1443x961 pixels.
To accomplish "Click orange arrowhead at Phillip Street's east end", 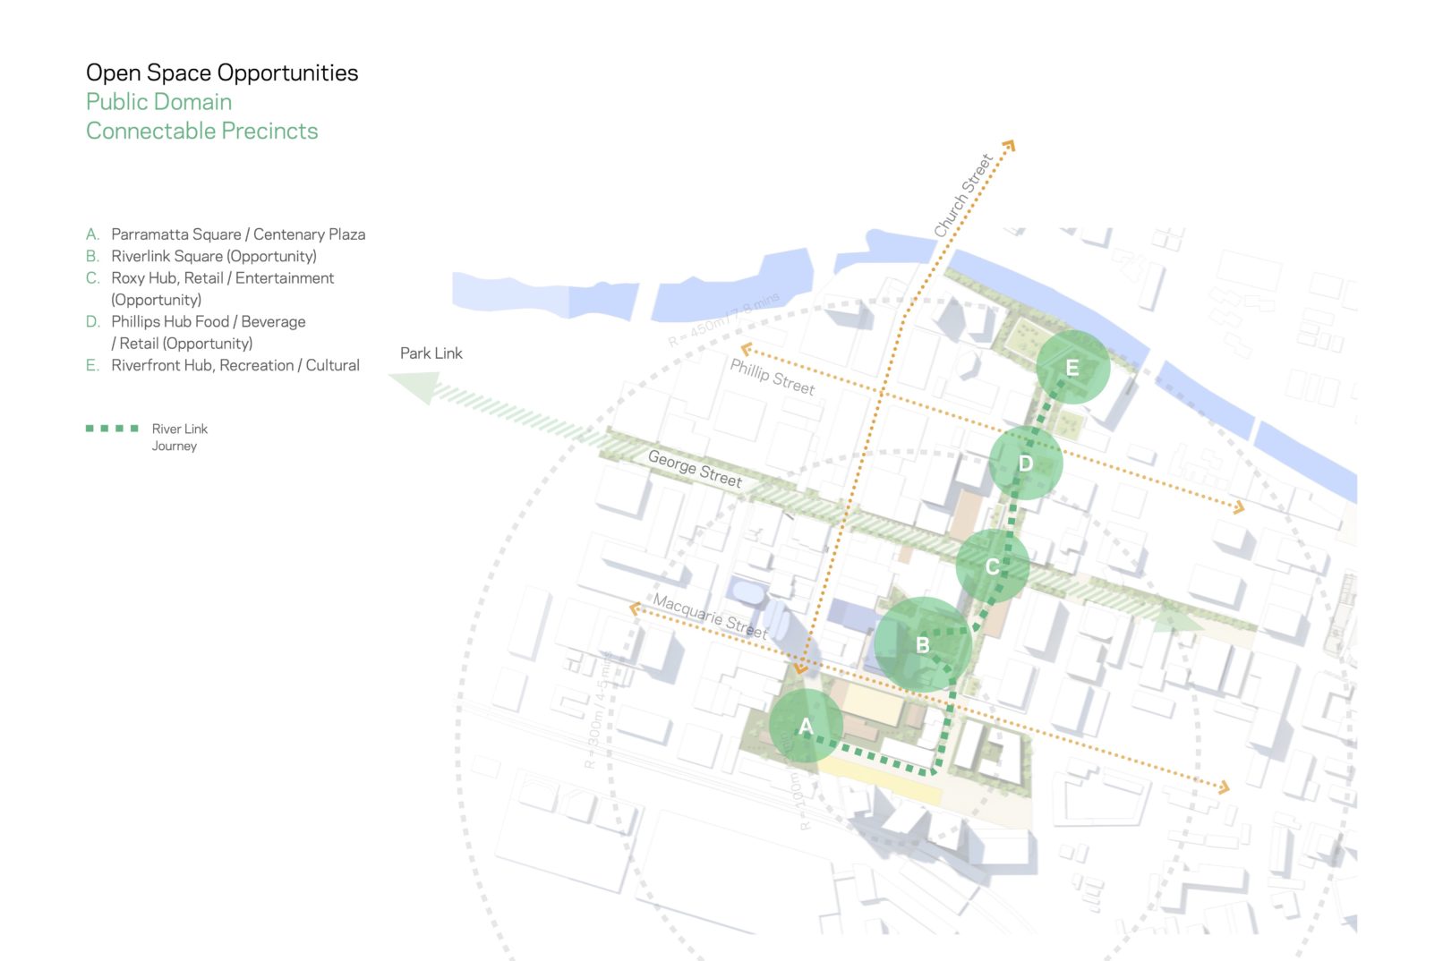I will coord(1238,507).
